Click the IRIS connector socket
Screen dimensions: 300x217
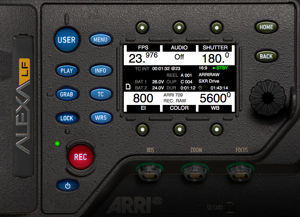(150, 172)
